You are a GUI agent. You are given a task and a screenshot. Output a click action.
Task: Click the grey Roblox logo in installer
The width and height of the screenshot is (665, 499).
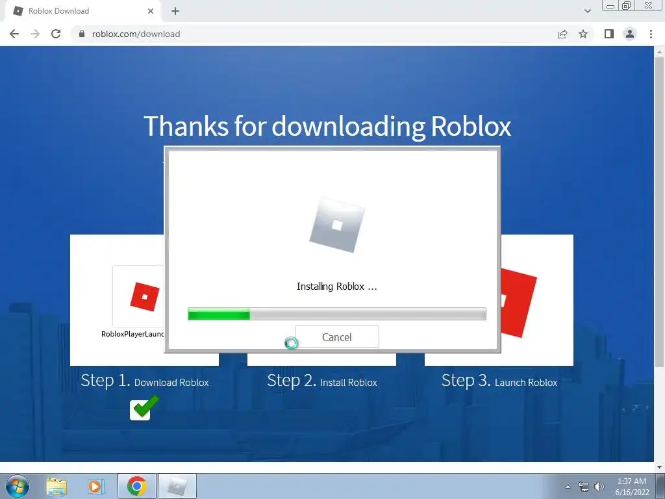pos(337,225)
